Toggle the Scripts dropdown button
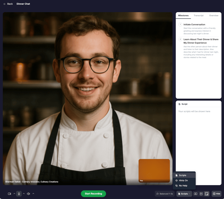Image resolution: width=224 pixels, height=199 pixels. (184, 194)
